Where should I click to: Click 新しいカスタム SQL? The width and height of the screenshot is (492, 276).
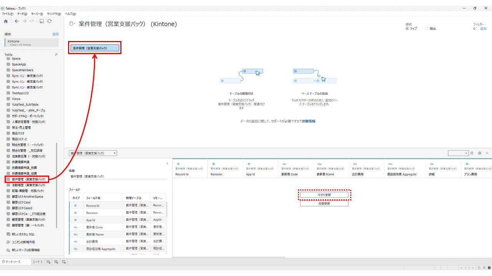(x=23, y=234)
